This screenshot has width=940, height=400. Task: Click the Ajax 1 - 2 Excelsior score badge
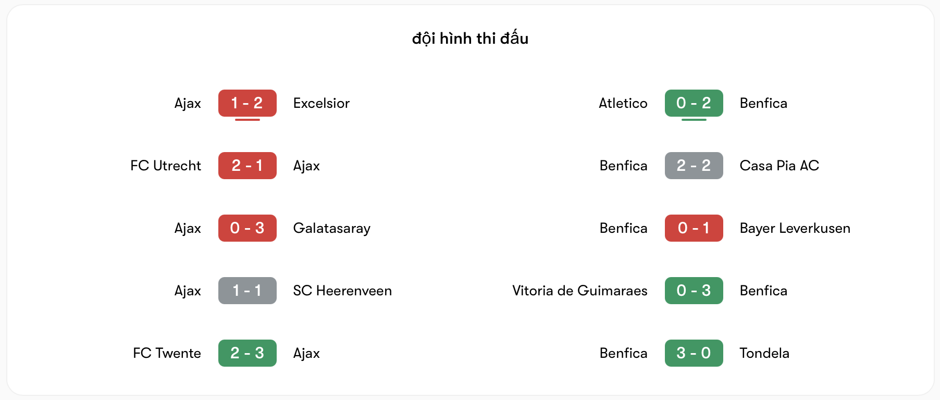(247, 103)
